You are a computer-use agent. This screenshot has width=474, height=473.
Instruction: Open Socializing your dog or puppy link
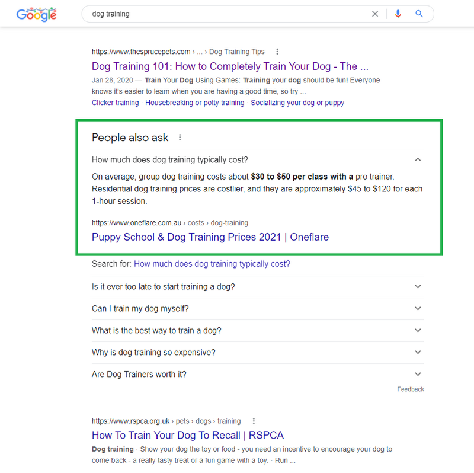point(297,103)
